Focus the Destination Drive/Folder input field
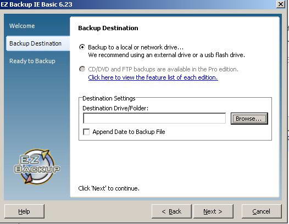This screenshot has width=289, height=224. pos(154,118)
